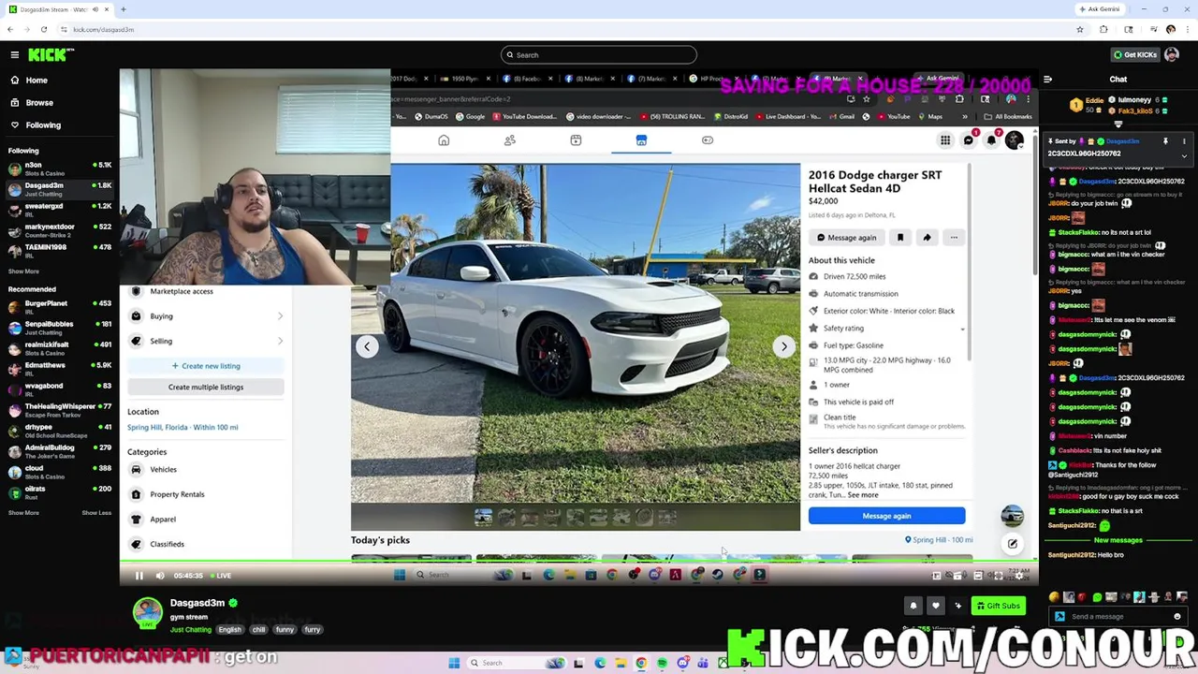
Task: Open Dasgasd3m streamer avatar
Action: (x=147, y=613)
